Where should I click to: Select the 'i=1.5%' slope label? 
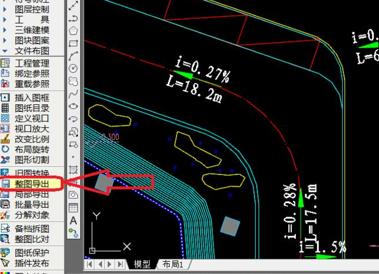click(322, 247)
